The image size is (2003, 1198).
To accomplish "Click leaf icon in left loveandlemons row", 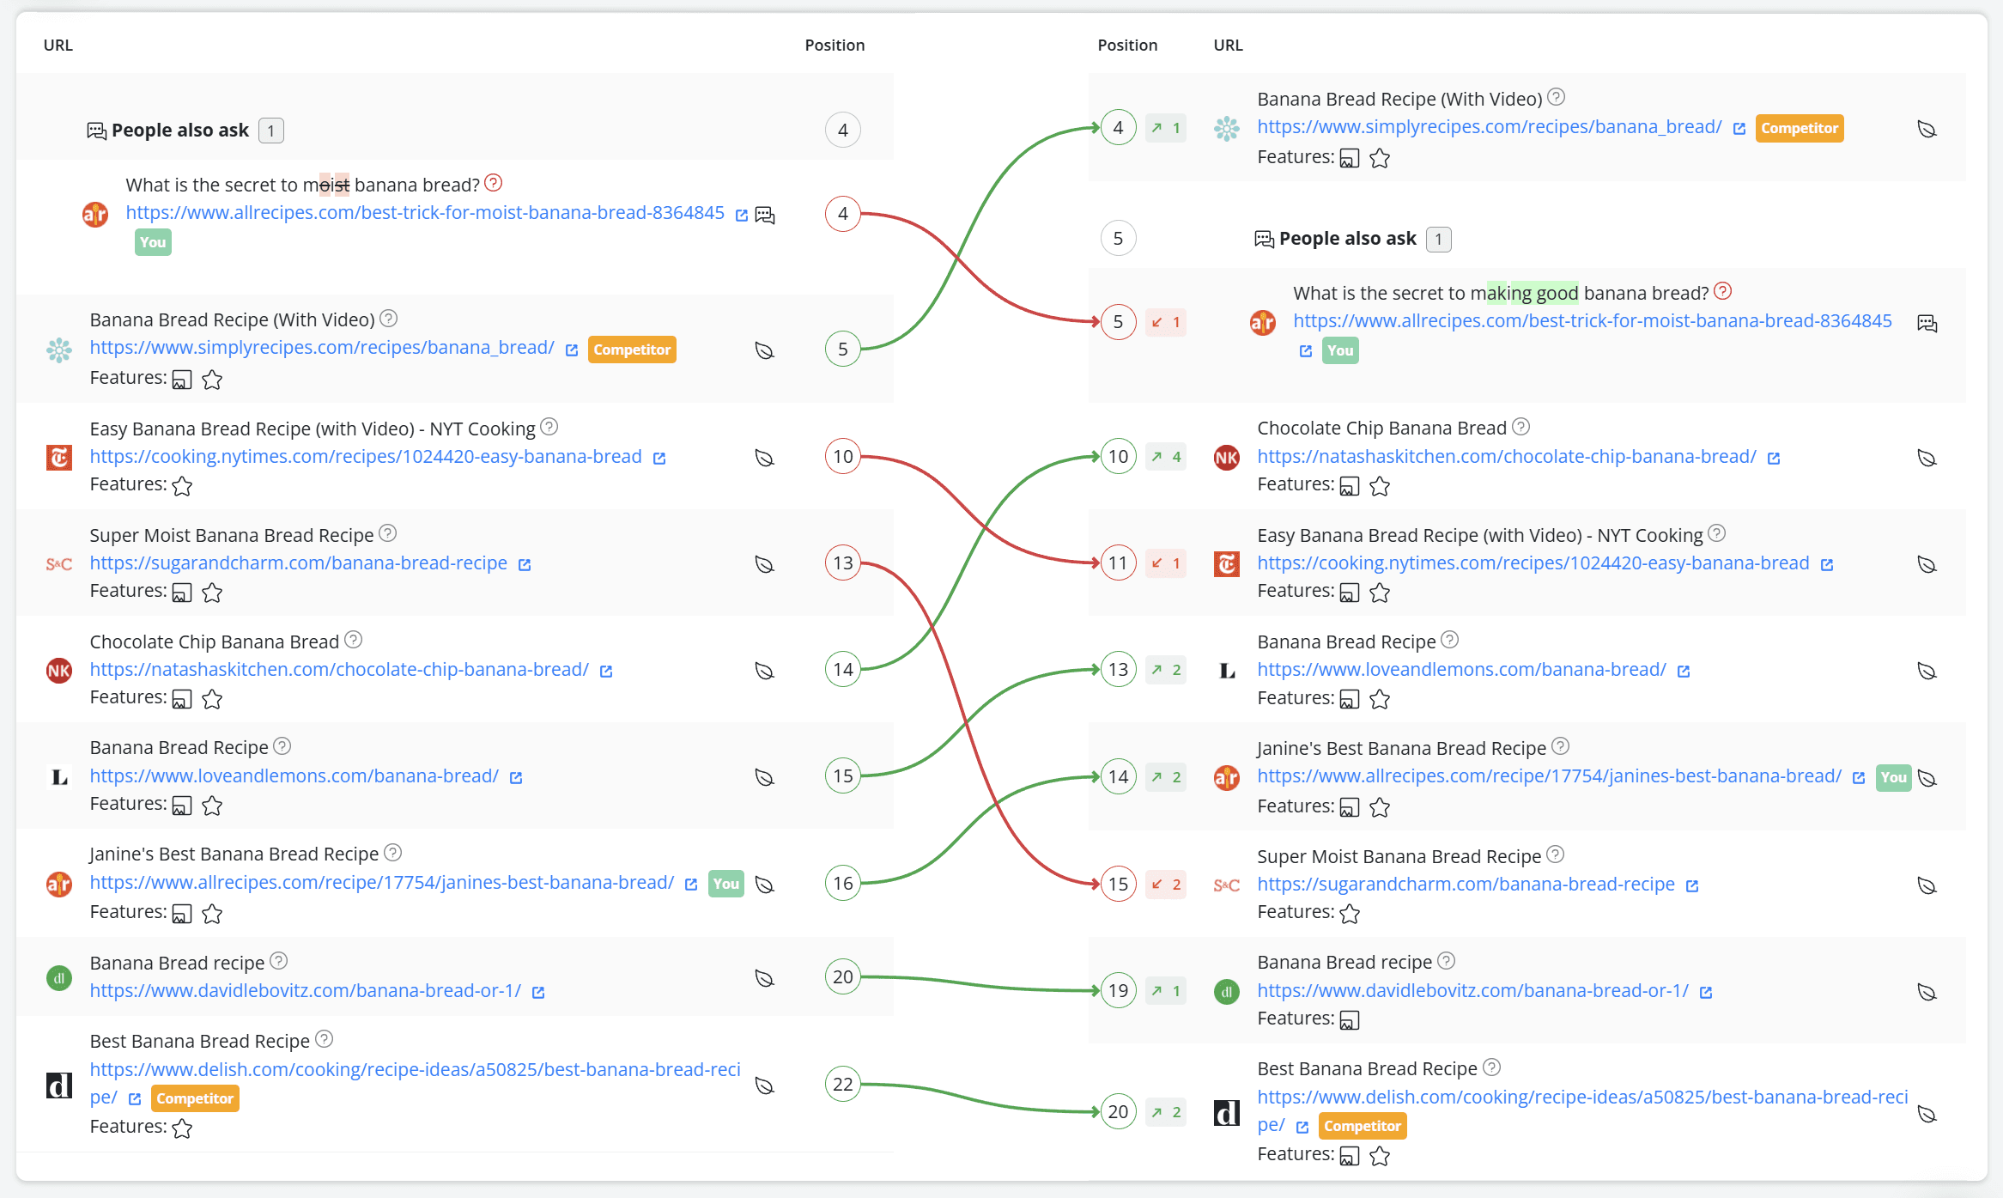I will tap(764, 777).
